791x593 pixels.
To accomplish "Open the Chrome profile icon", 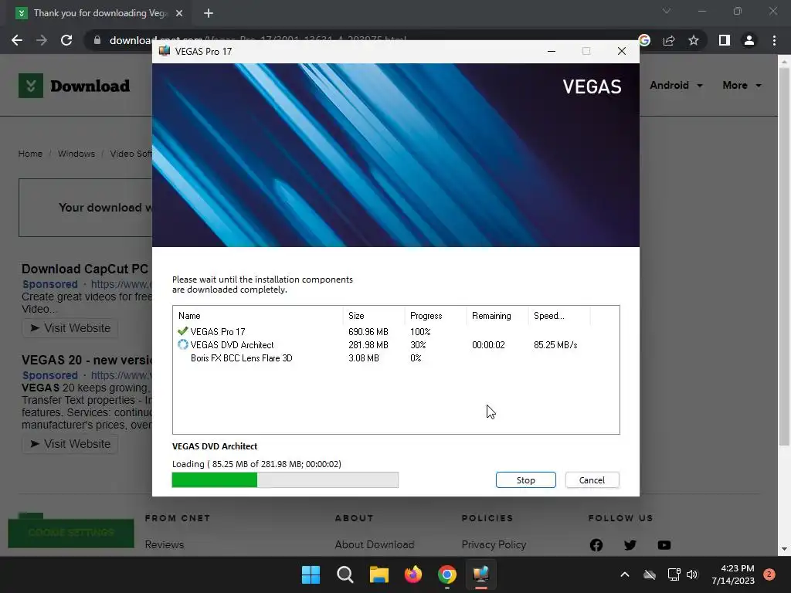I will [749, 40].
